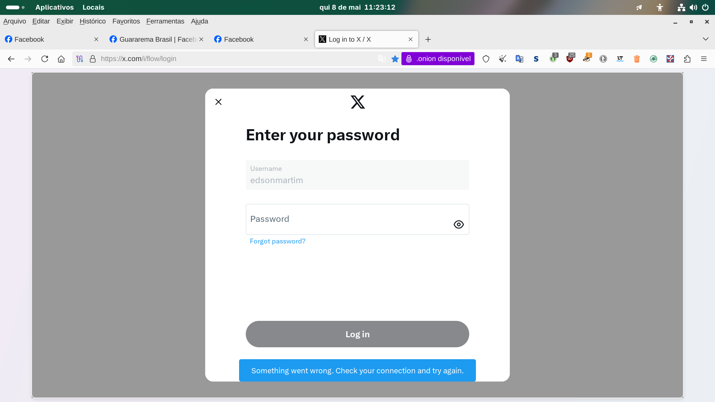Viewport: 715px width, 402px height.
Task: Click the Forgot password? link
Action: pos(277,241)
